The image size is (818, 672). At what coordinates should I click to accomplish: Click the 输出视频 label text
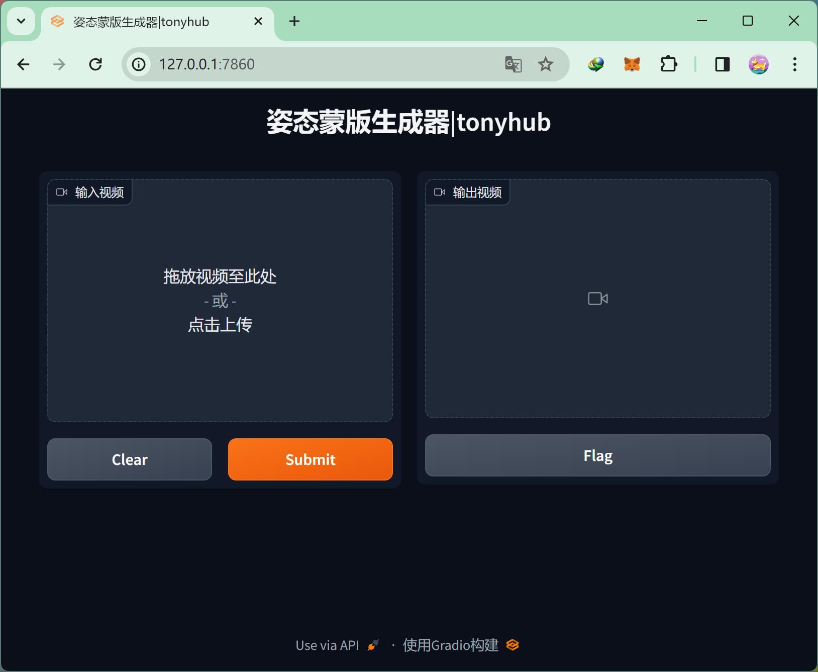477,193
